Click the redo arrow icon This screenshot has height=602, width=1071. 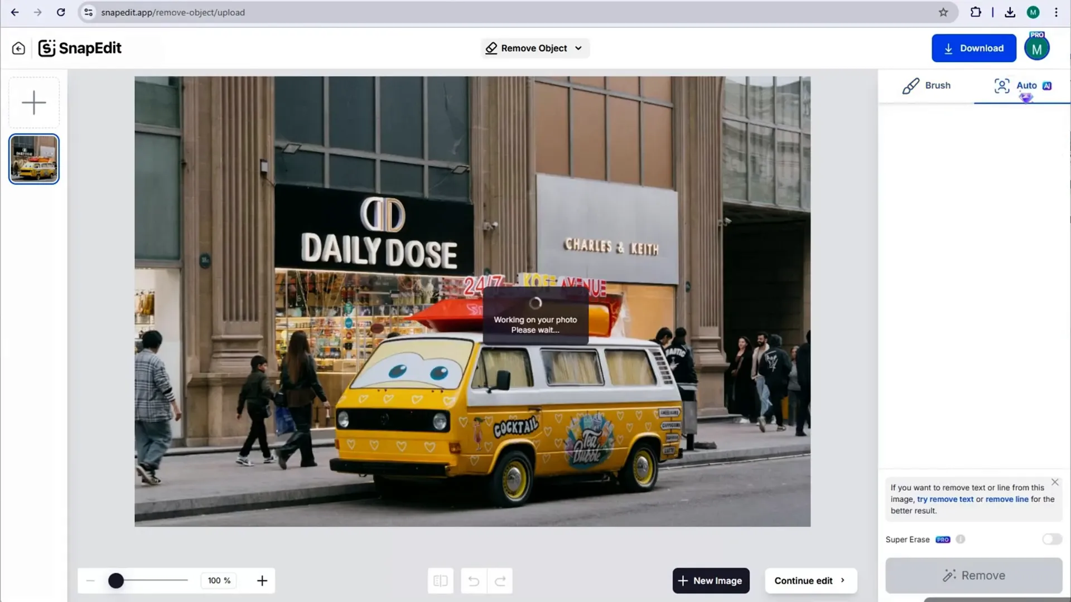pos(500,581)
